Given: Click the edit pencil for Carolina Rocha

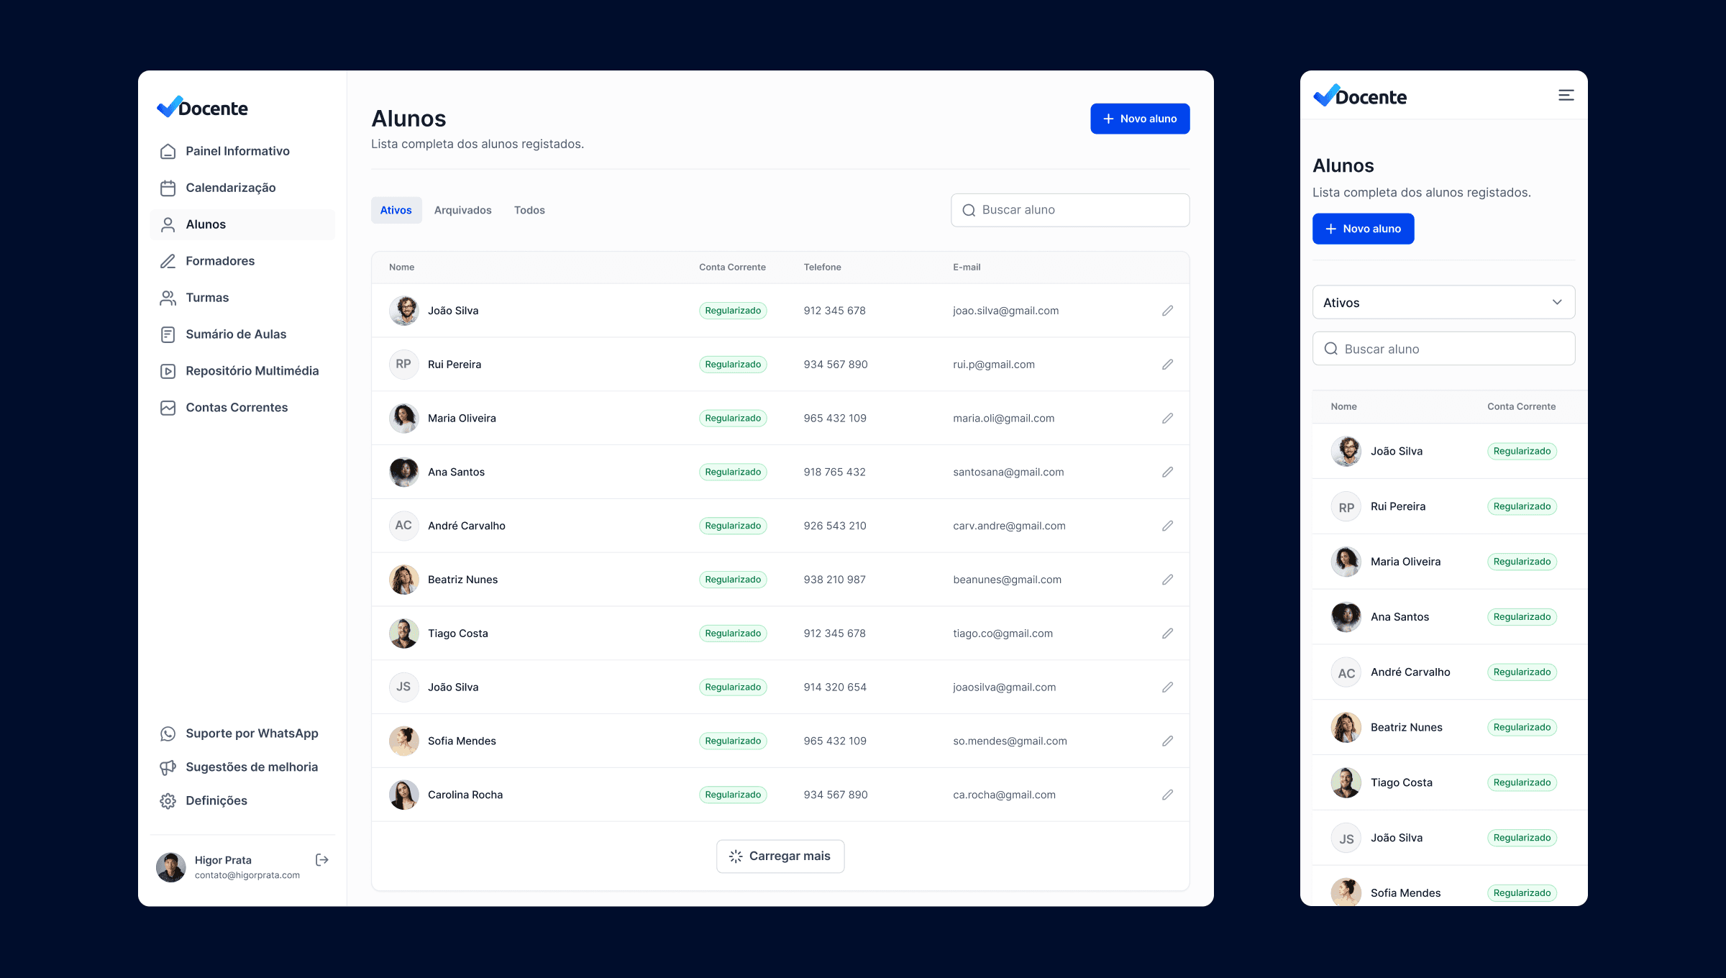Looking at the screenshot, I should [1167, 795].
